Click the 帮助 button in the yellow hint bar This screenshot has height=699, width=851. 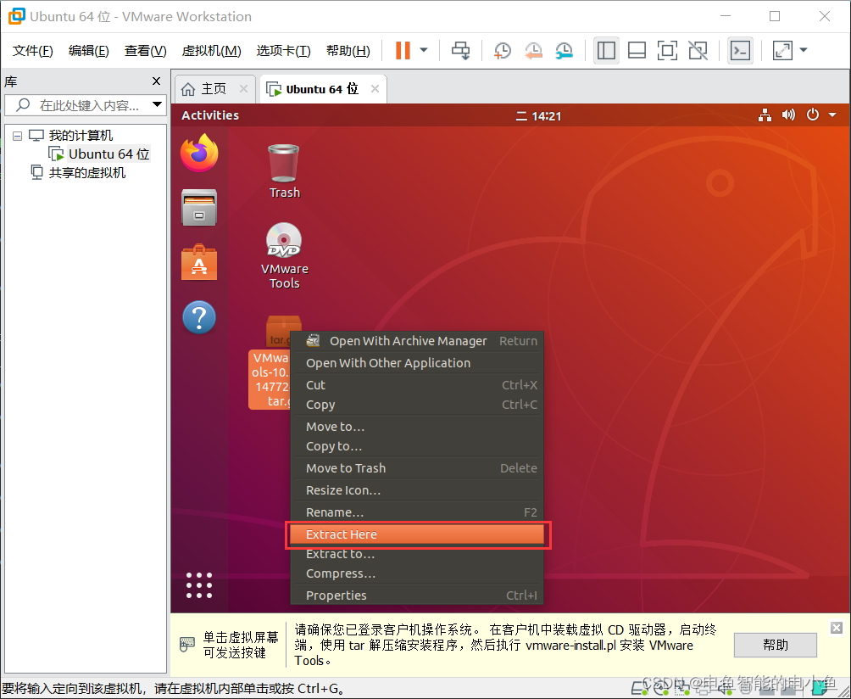pos(775,645)
